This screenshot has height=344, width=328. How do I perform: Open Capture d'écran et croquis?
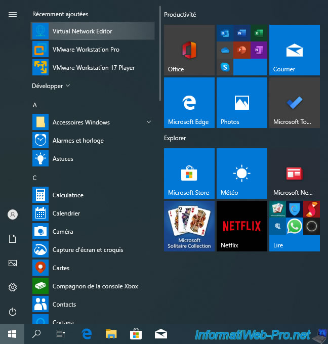tap(93, 250)
